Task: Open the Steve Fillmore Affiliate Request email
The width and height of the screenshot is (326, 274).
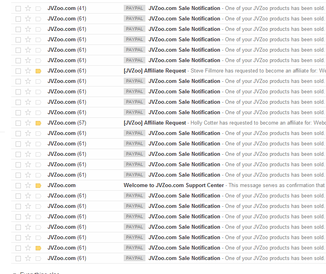Action: 155,71
